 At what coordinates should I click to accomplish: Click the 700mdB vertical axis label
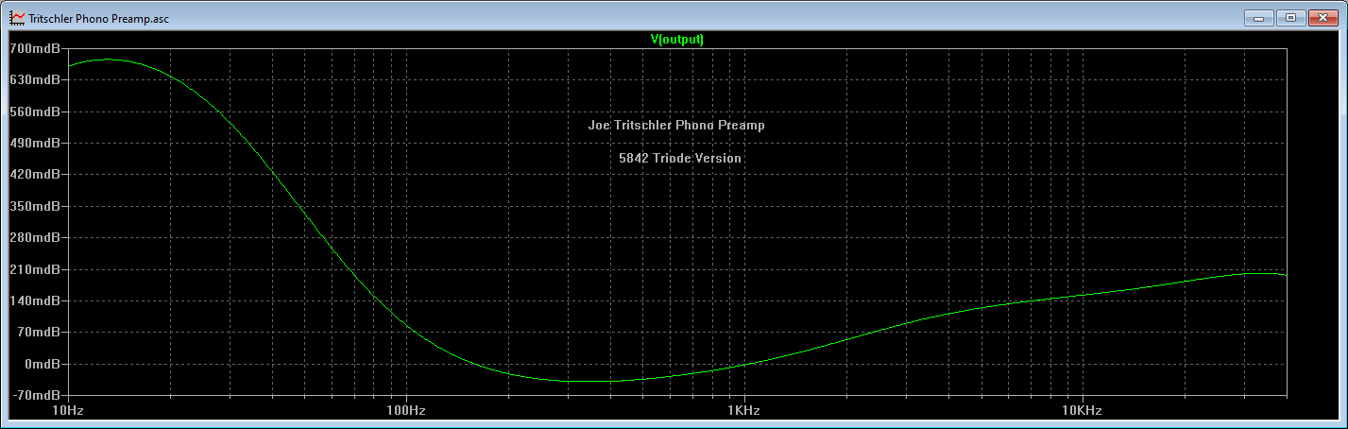pos(35,48)
